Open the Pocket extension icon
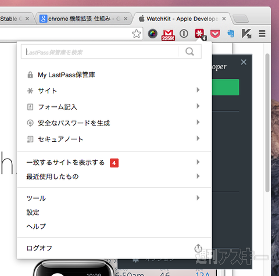The image size is (279, 276). pos(215,34)
